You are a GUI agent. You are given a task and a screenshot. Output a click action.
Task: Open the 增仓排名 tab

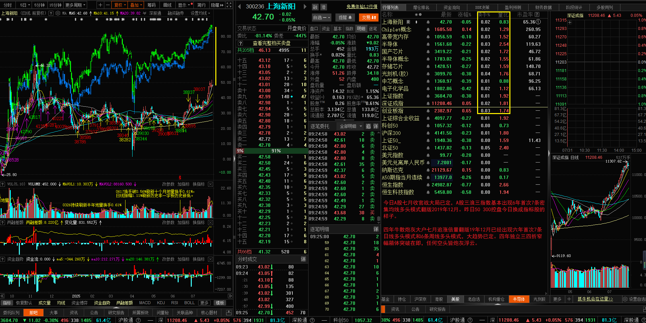click(421, 7)
